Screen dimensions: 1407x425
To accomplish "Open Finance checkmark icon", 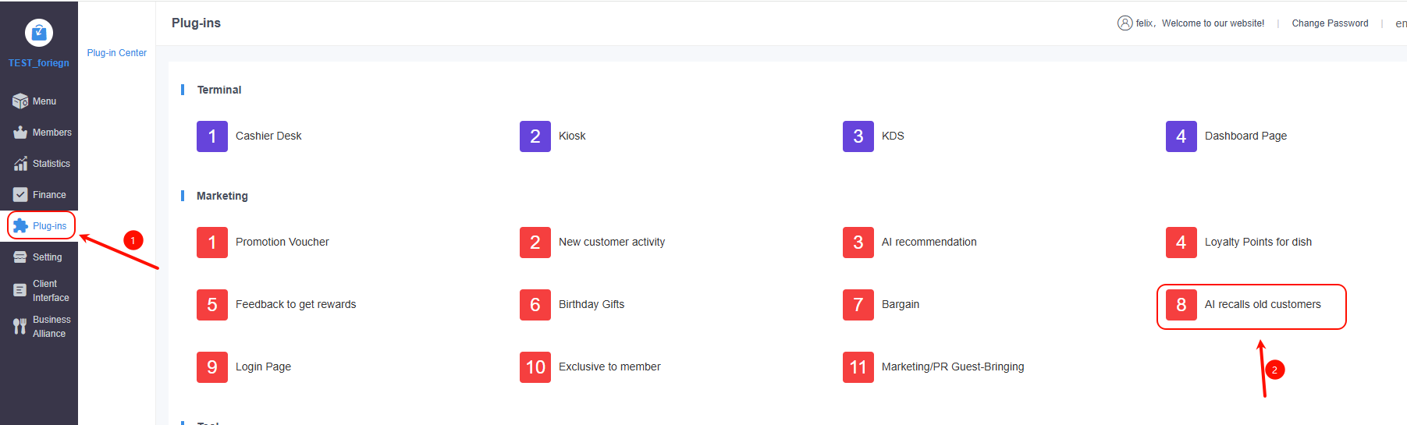I will pos(20,195).
